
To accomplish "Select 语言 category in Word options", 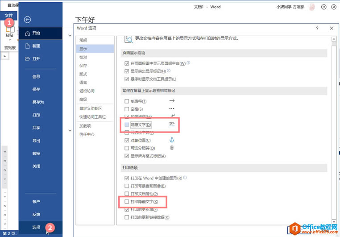I will (95, 83).
